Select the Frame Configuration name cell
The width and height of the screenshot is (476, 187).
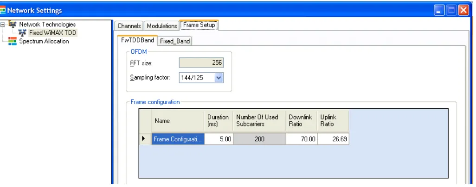pos(178,139)
